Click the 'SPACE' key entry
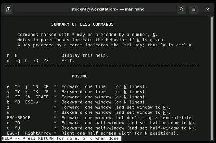 click(x=42, y=97)
